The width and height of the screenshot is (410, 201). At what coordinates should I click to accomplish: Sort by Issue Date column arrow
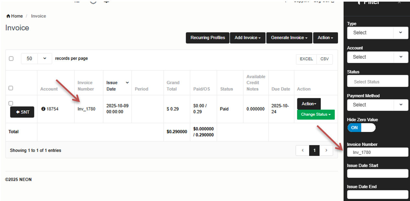click(x=127, y=83)
